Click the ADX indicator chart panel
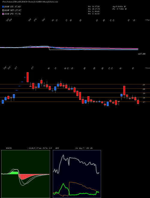 tap(77, 174)
